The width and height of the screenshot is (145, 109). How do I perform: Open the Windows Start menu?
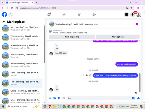tap(3, 107)
